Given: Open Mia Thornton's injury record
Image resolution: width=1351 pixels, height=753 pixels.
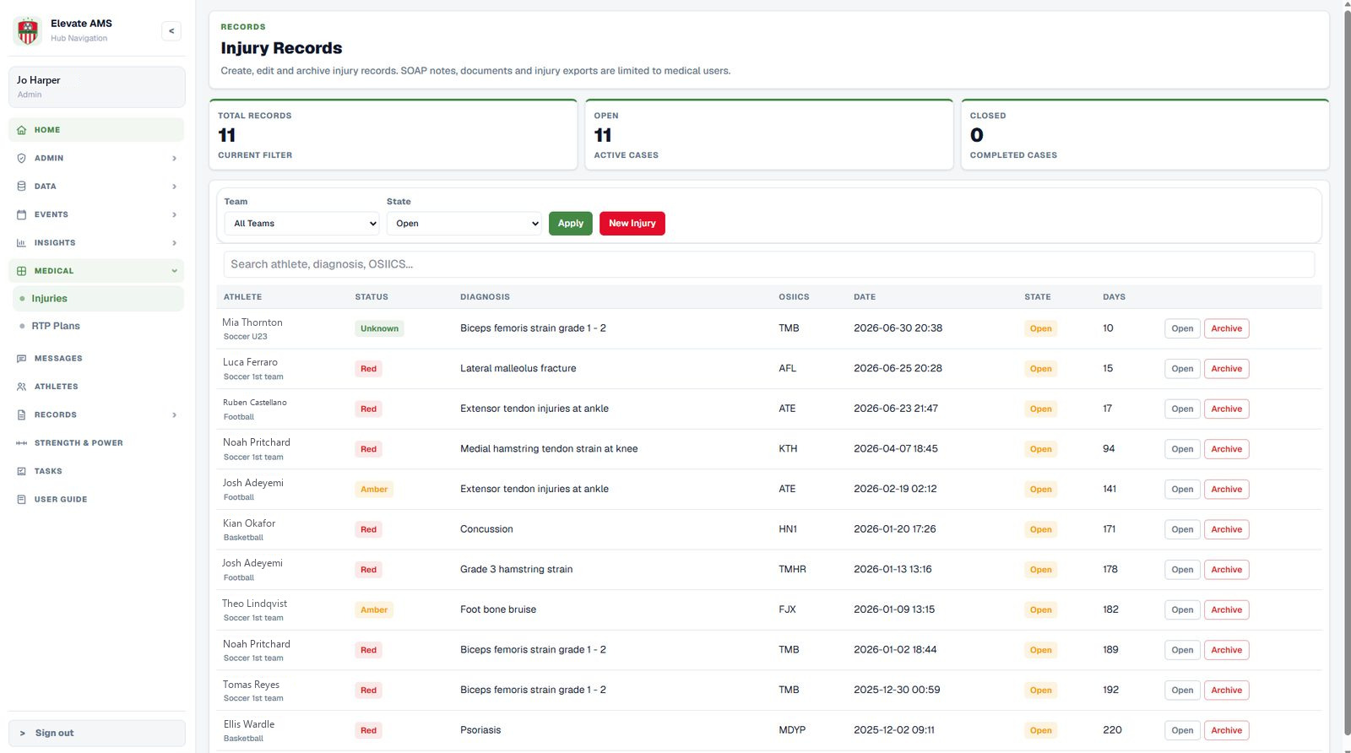Looking at the screenshot, I should click(1182, 328).
